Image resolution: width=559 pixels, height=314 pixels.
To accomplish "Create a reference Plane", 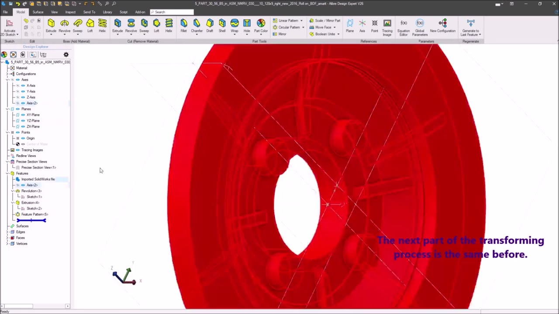I will tap(350, 25).
